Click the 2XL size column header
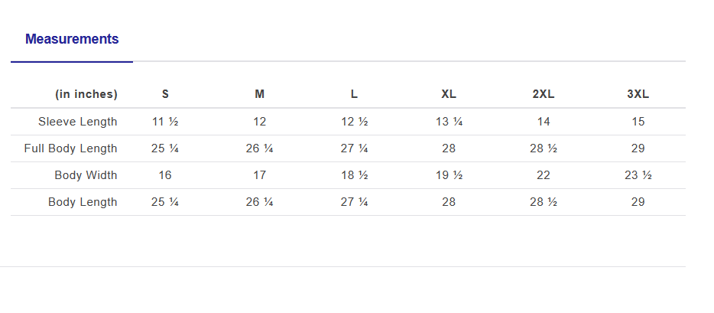 (544, 94)
